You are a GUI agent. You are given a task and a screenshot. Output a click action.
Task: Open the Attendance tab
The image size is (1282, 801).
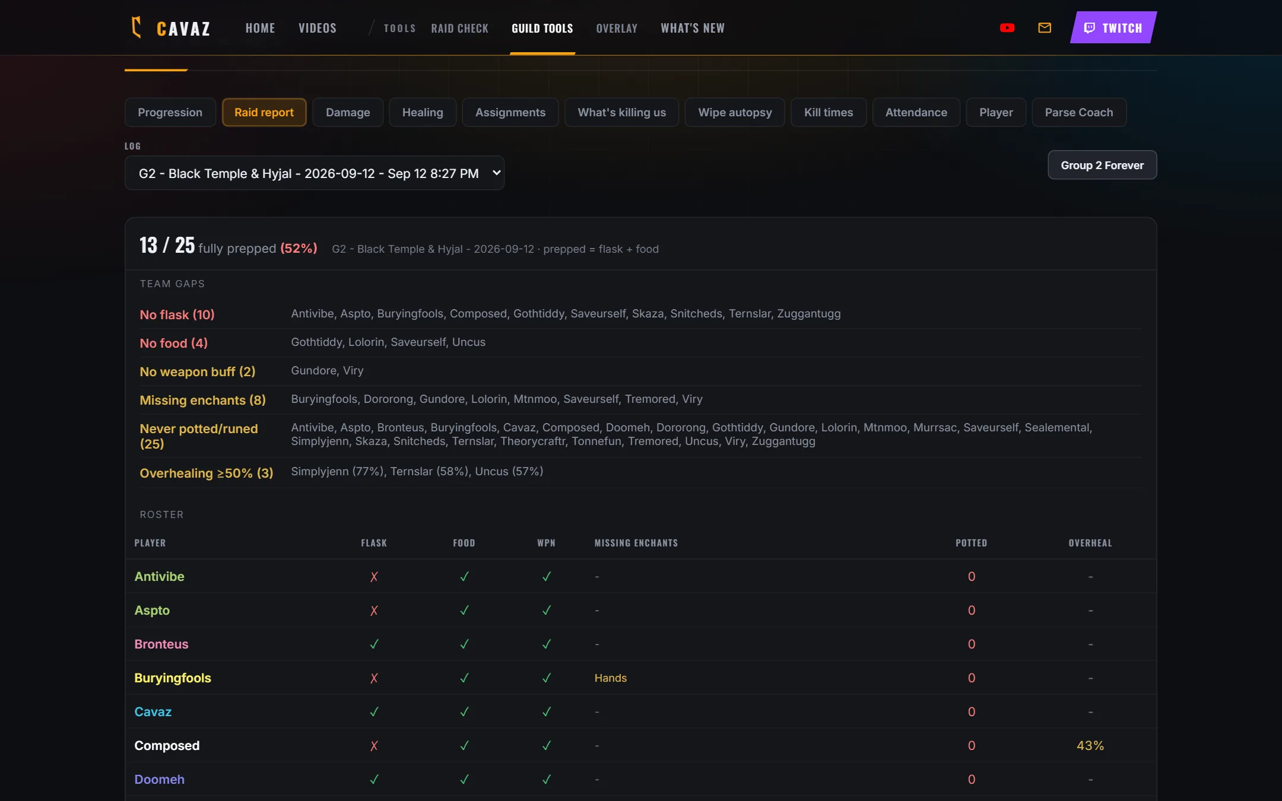[x=916, y=112]
